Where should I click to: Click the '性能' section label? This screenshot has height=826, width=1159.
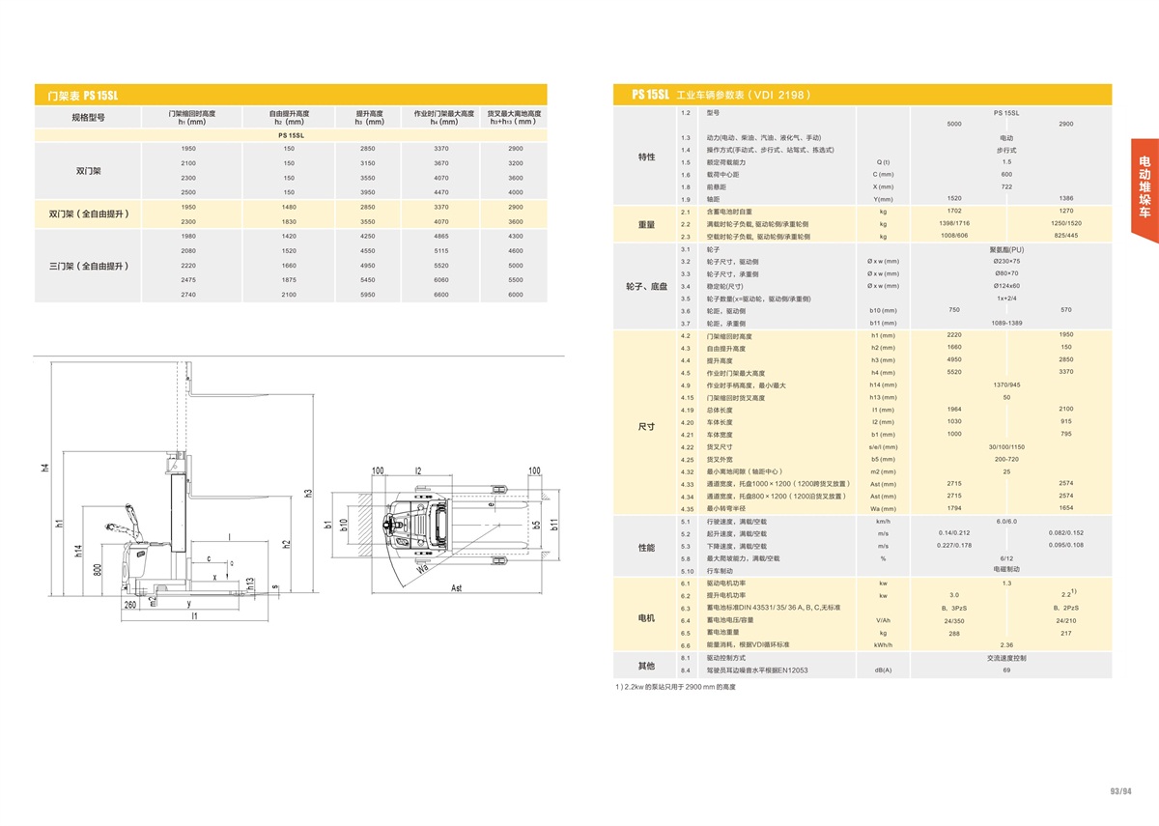[x=646, y=548]
